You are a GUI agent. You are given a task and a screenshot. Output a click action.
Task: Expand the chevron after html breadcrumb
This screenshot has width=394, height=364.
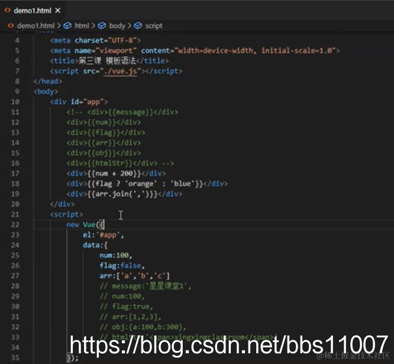point(93,25)
